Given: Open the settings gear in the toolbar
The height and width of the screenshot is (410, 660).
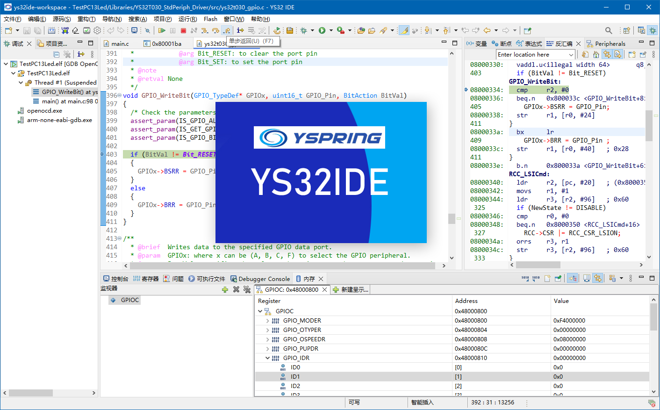Looking at the screenshot, I should pyautogui.click(x=97, y=30).
